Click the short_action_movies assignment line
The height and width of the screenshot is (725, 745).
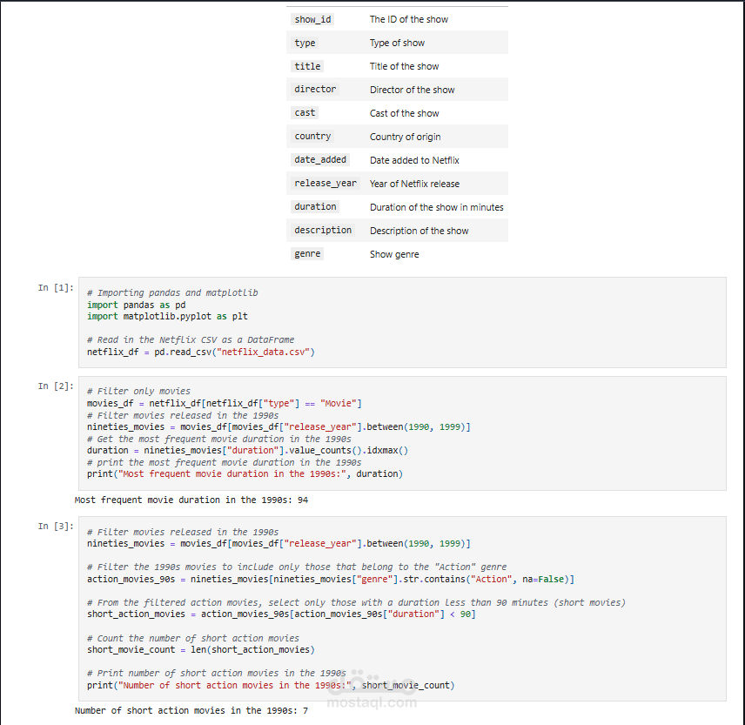(281, 614)
